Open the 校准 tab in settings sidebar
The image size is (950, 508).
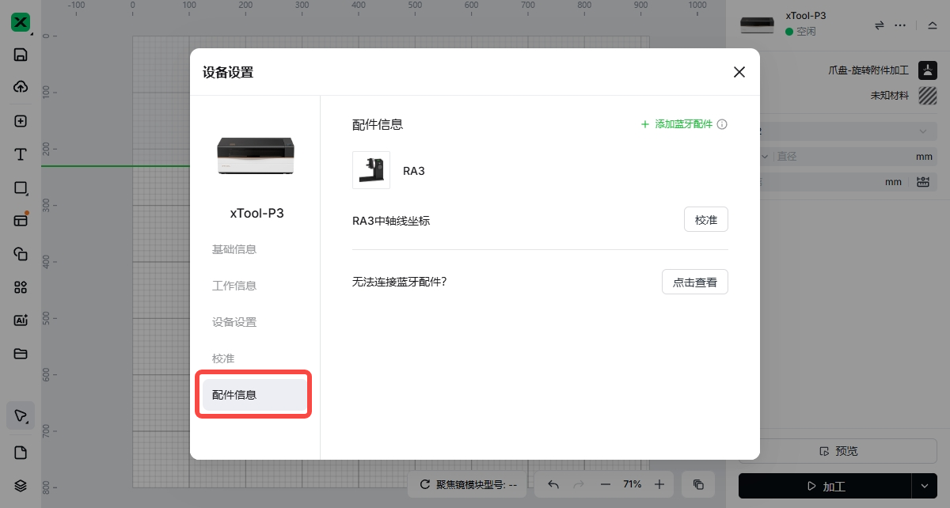pyautogui.click(x=223, y=358)
